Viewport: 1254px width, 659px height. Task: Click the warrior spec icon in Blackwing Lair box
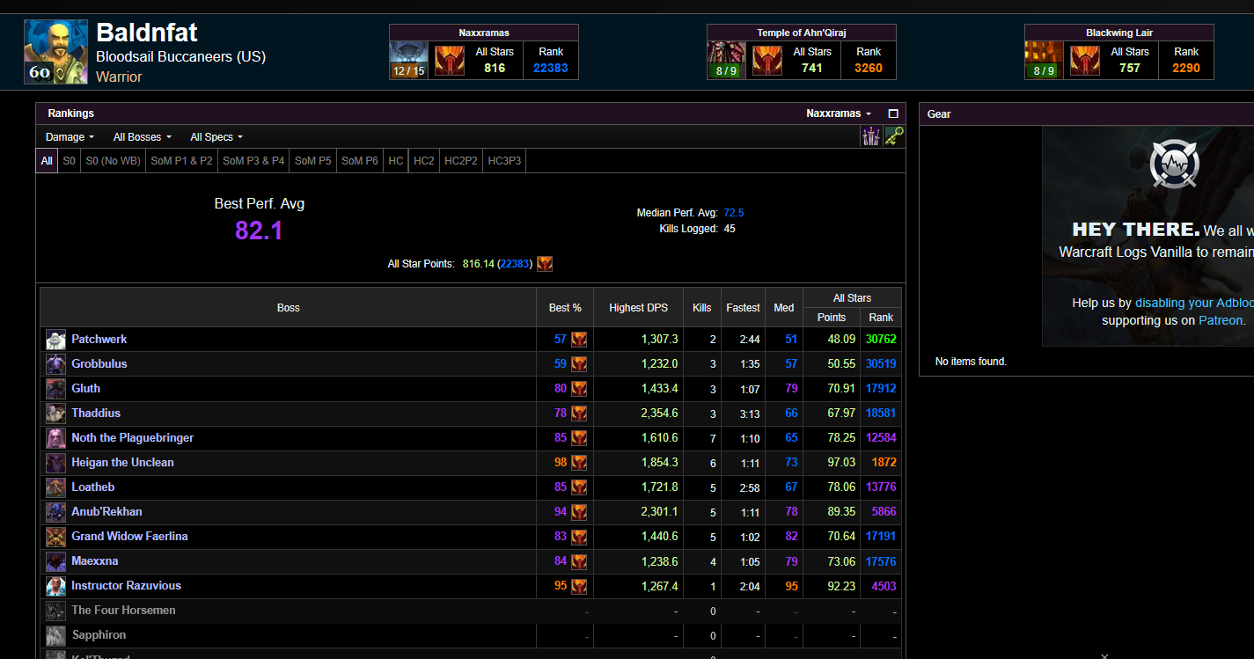click(1085, 61)
